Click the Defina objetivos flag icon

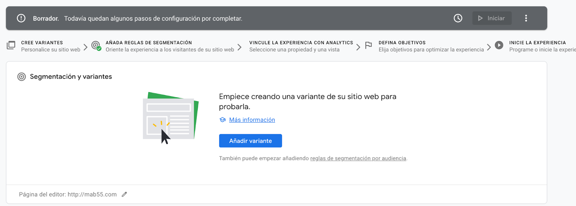[368, 46]
